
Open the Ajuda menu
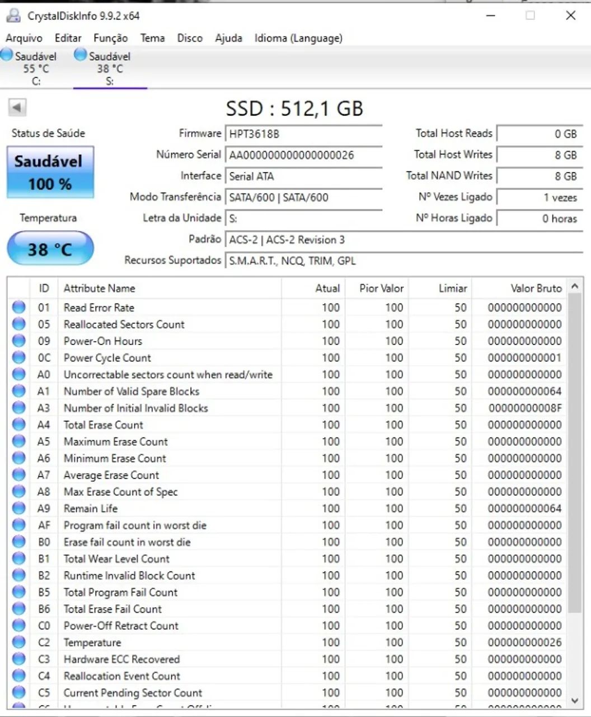(x=228, y=38)
